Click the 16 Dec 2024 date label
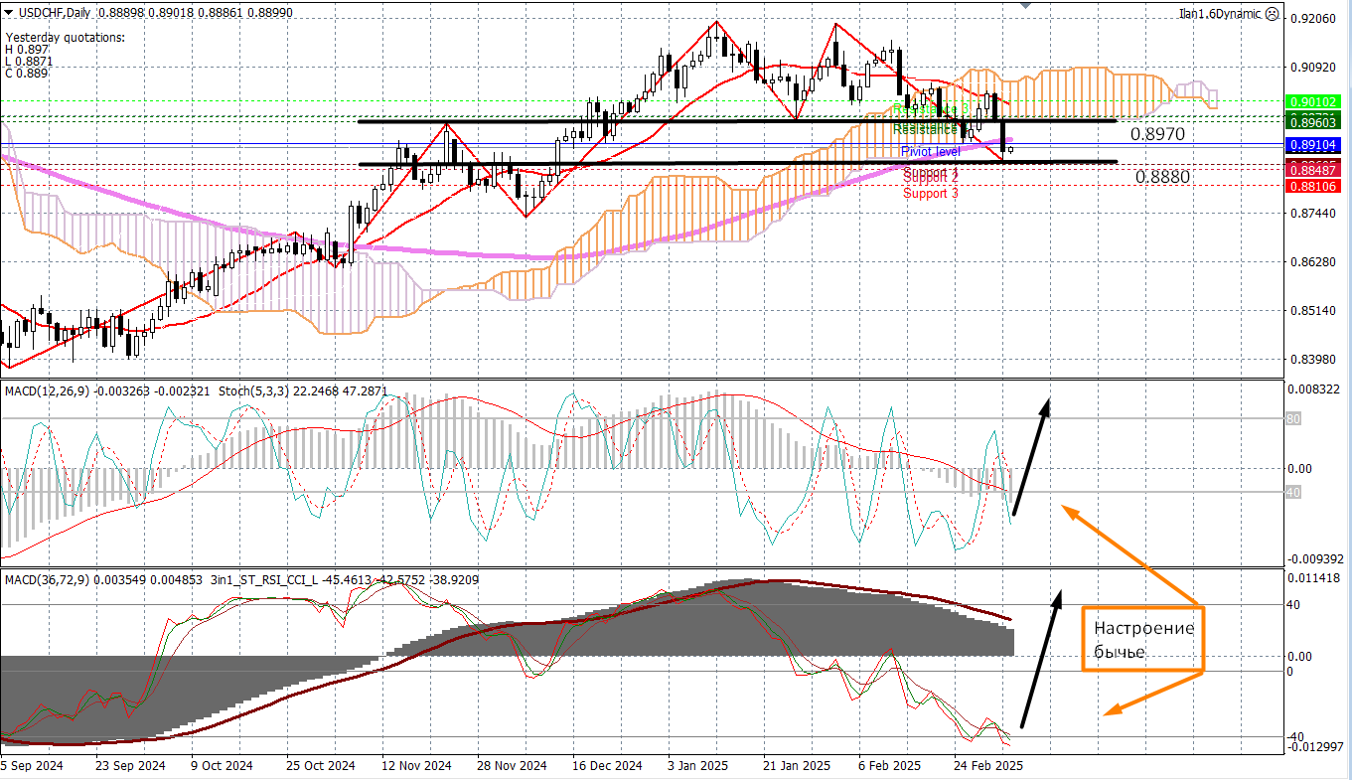 click(608, 766)
